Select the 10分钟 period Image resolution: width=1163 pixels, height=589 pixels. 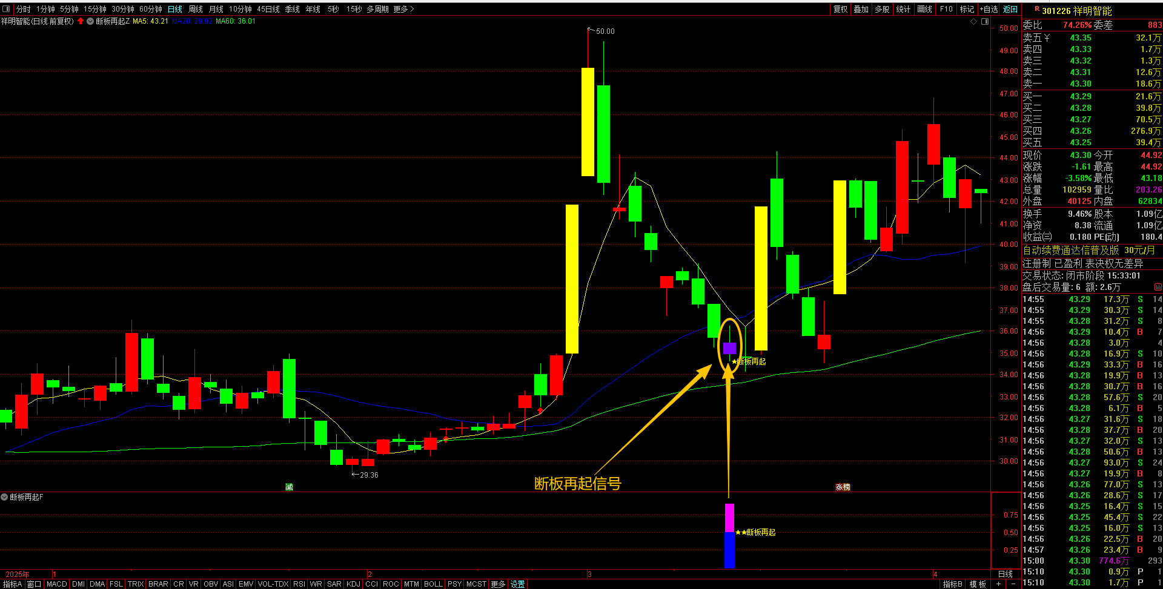(240, 9)
